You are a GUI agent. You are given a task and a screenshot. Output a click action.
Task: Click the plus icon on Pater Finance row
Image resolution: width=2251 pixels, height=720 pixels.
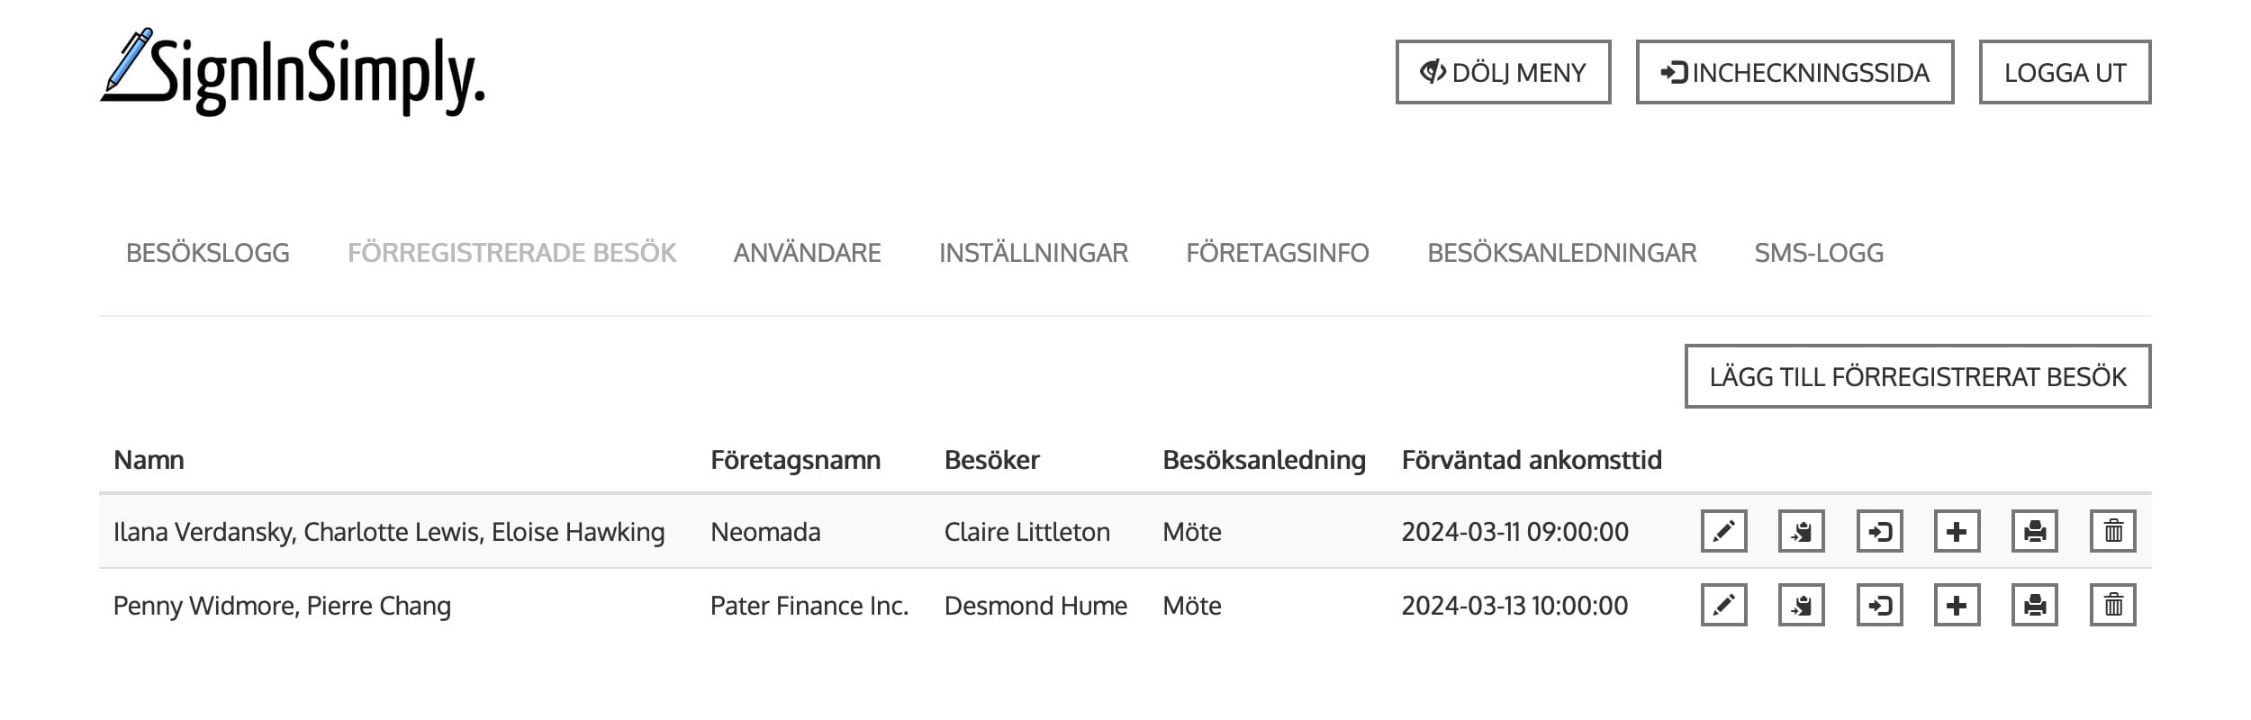(x=1957, y=605)
